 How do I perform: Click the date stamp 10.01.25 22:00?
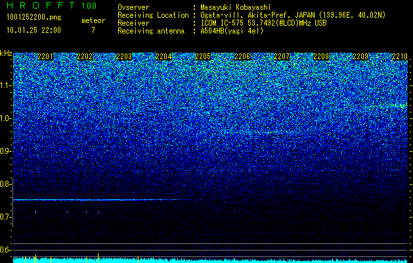(x=33, y=30)
